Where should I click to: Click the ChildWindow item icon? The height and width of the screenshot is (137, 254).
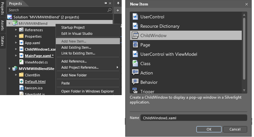click(x=135, y=35)
